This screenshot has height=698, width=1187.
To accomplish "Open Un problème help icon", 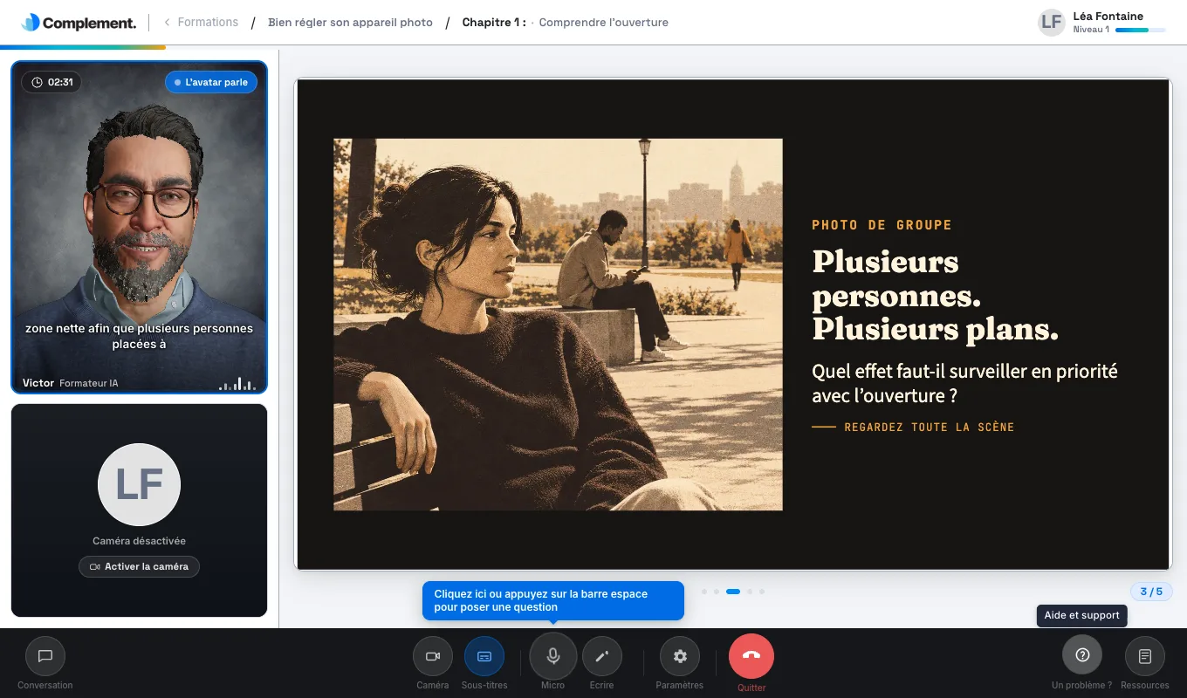I will 1082,655.
